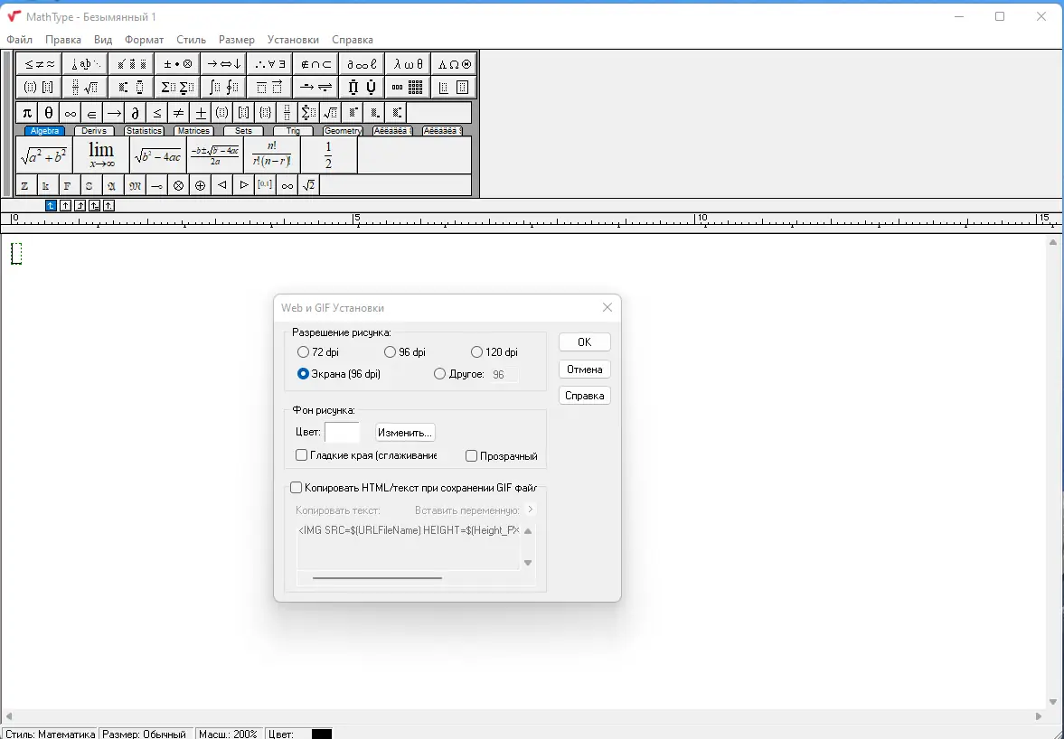This screenshot has height=739, width=1064.
Task: Insert the pi symbol from the small bar
Action: 27,113
